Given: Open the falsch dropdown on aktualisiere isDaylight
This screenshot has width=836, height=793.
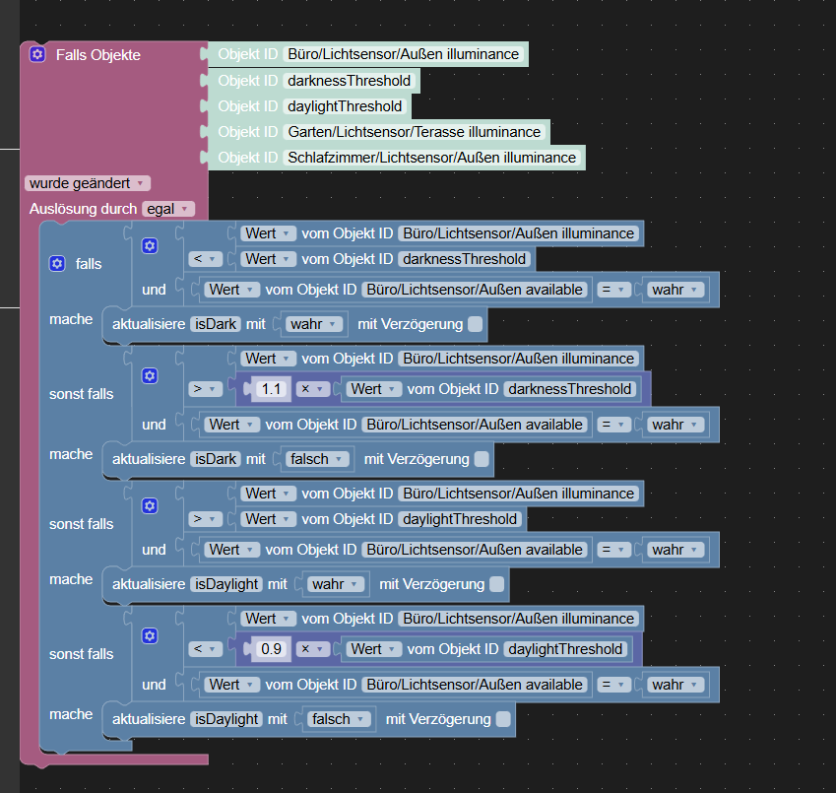Looking at the screenshot, I should coord(340,719).
